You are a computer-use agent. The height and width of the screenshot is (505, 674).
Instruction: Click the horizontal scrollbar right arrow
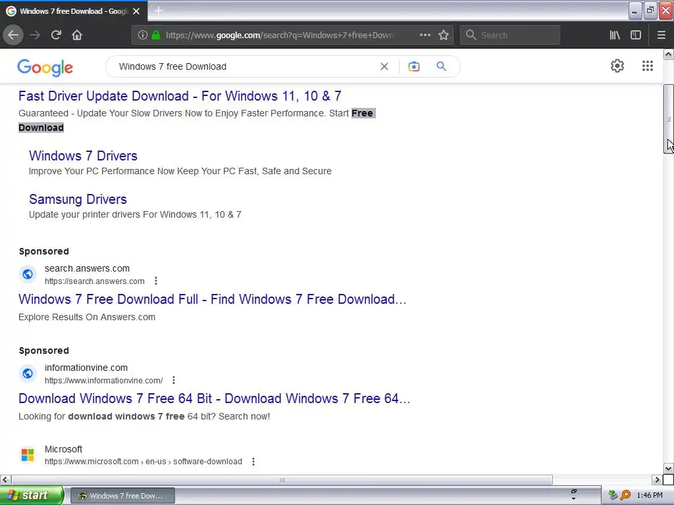click(657, 479)
